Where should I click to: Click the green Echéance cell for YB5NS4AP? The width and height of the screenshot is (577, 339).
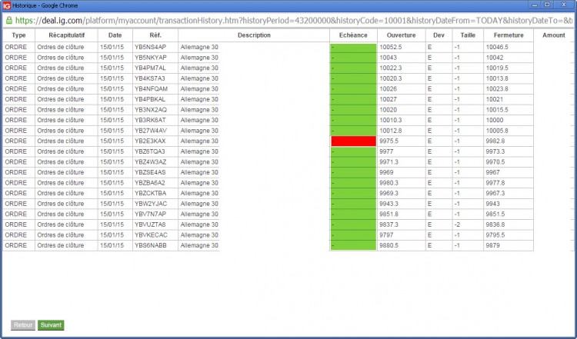tap(354, 48)
